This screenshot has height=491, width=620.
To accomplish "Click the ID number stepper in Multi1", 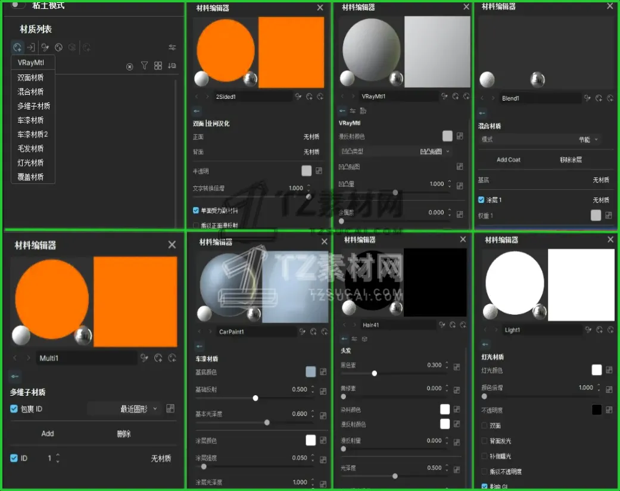I will point(58,458).
